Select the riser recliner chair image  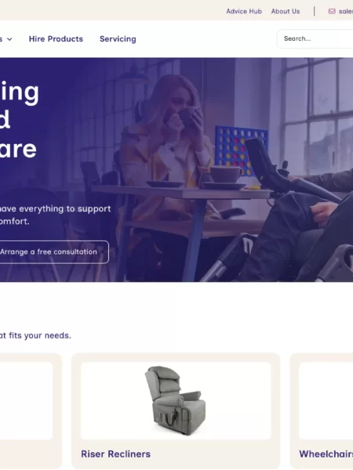[x=176, y=400]
